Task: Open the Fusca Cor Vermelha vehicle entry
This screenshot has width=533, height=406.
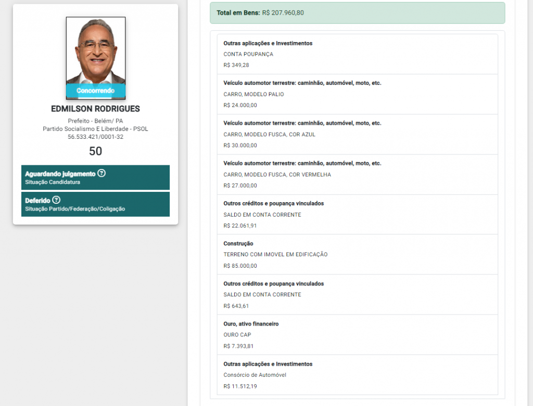Action: 357,175
